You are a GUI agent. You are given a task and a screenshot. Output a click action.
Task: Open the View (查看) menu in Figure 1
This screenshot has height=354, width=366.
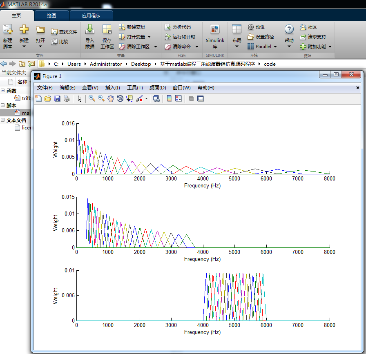pos(90,88)
